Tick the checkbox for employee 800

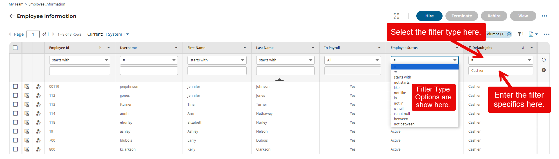point(15,149)
